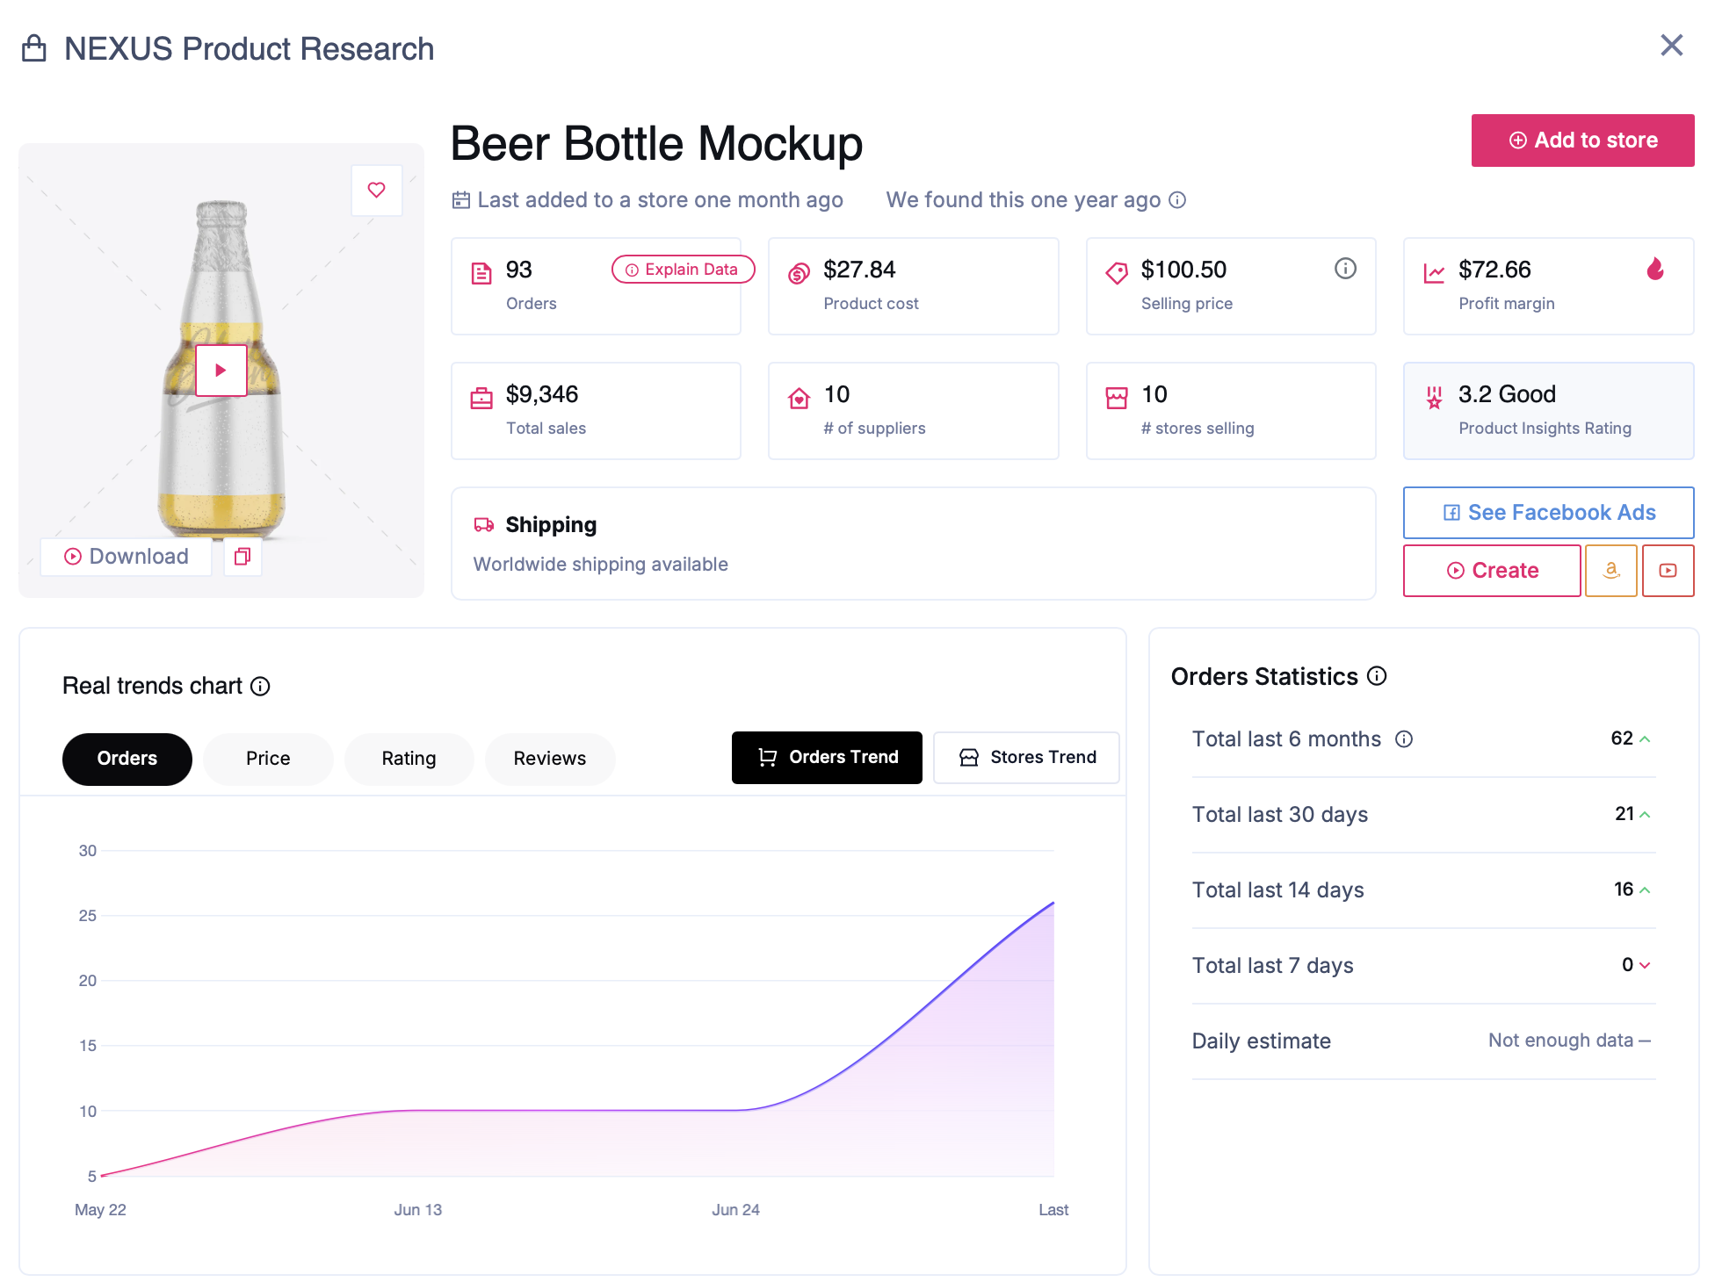Click the shopping bag logo icon

(34, 48)
